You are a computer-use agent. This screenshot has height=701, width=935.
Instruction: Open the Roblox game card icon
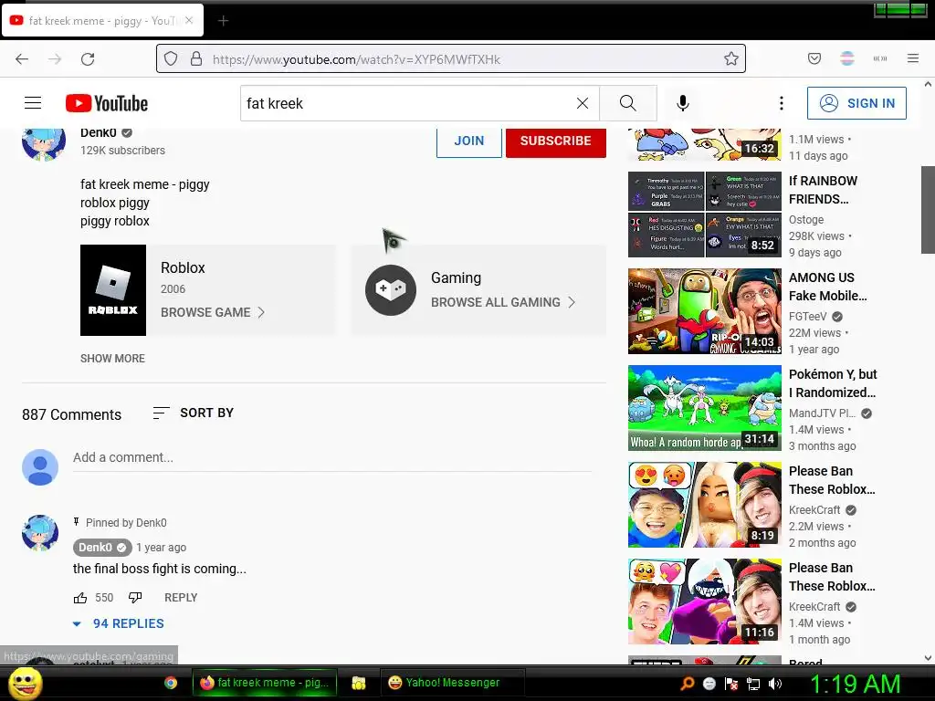(x=113, y=290)
